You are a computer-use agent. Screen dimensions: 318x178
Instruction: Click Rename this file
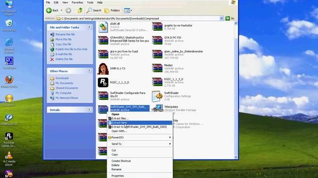pos(65,34)
